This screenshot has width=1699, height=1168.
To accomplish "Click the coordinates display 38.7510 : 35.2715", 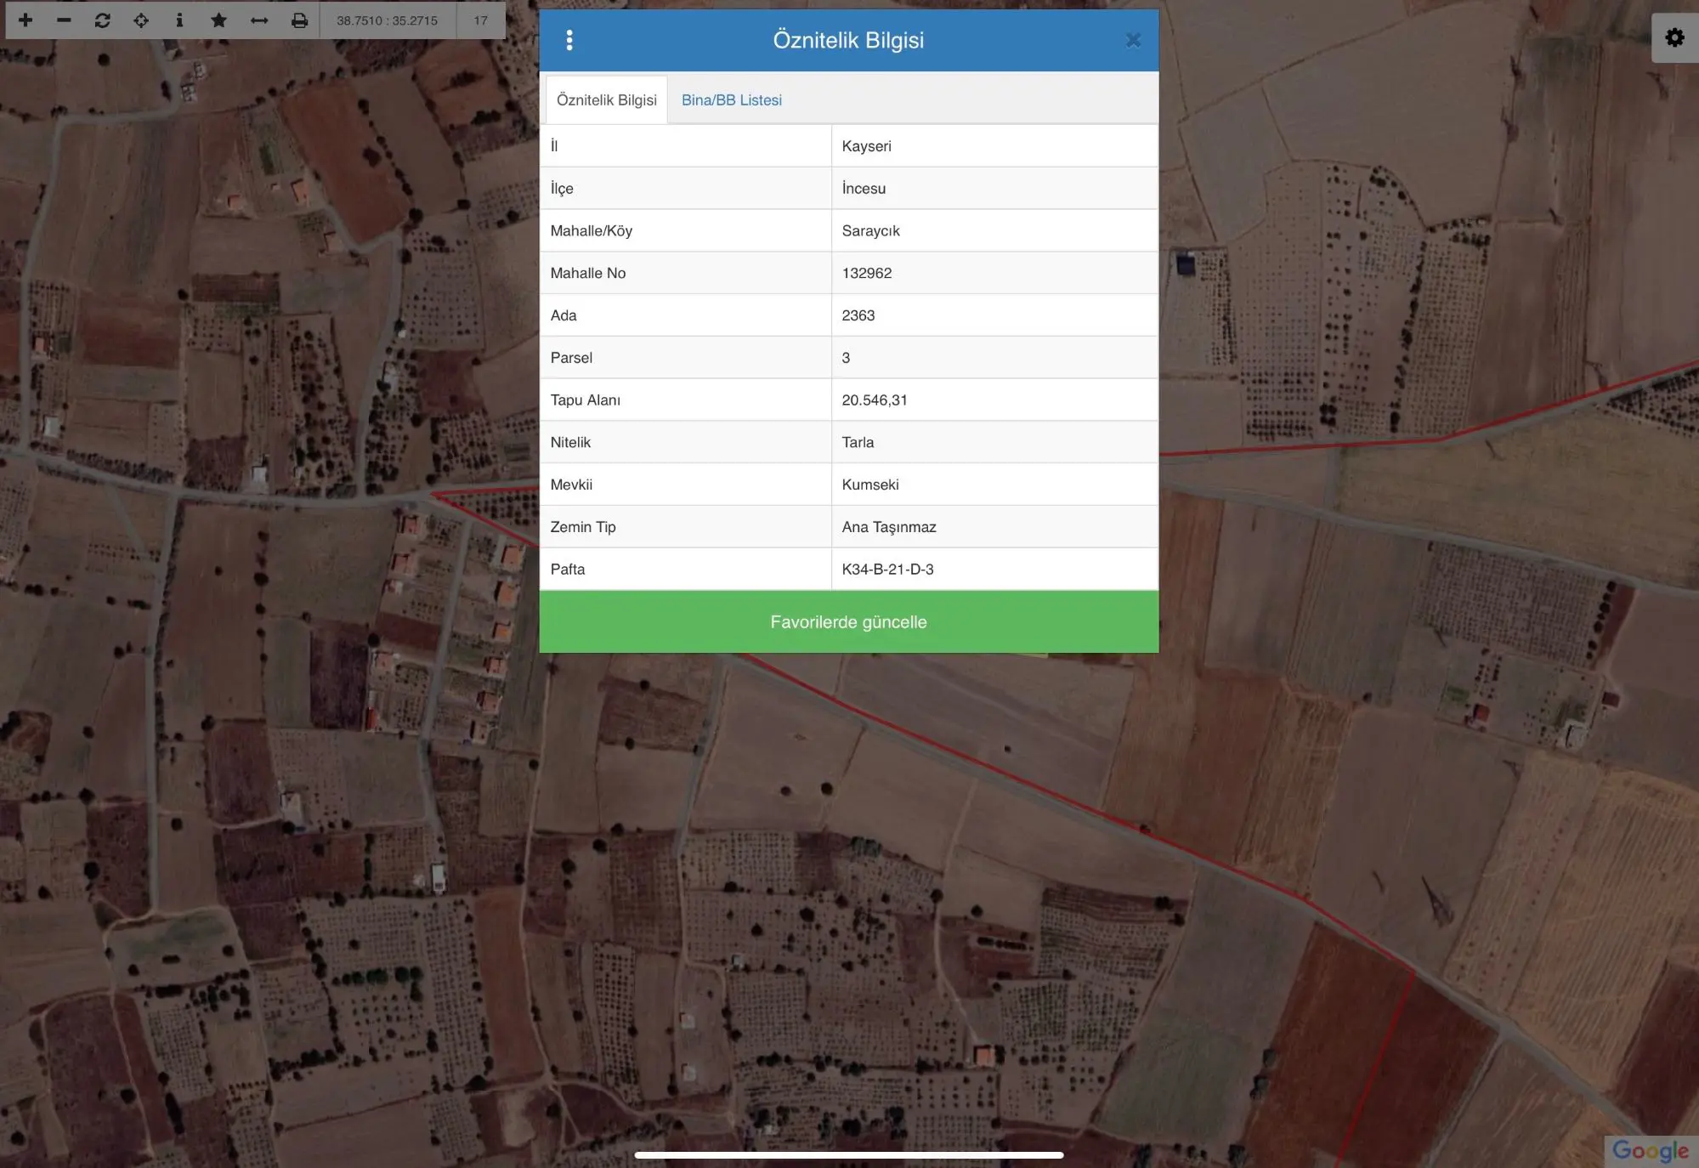I will click(388, 20).
